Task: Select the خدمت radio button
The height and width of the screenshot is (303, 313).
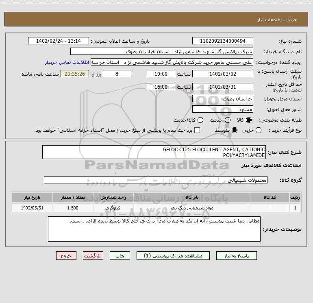Action: tap(228, 120)
